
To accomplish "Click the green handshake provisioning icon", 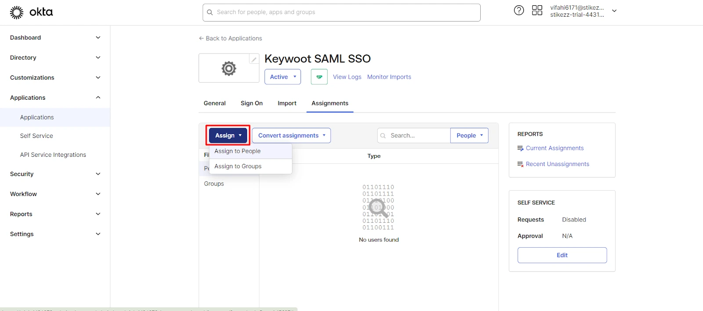I will pyautogui.click(x=319, y=77).
